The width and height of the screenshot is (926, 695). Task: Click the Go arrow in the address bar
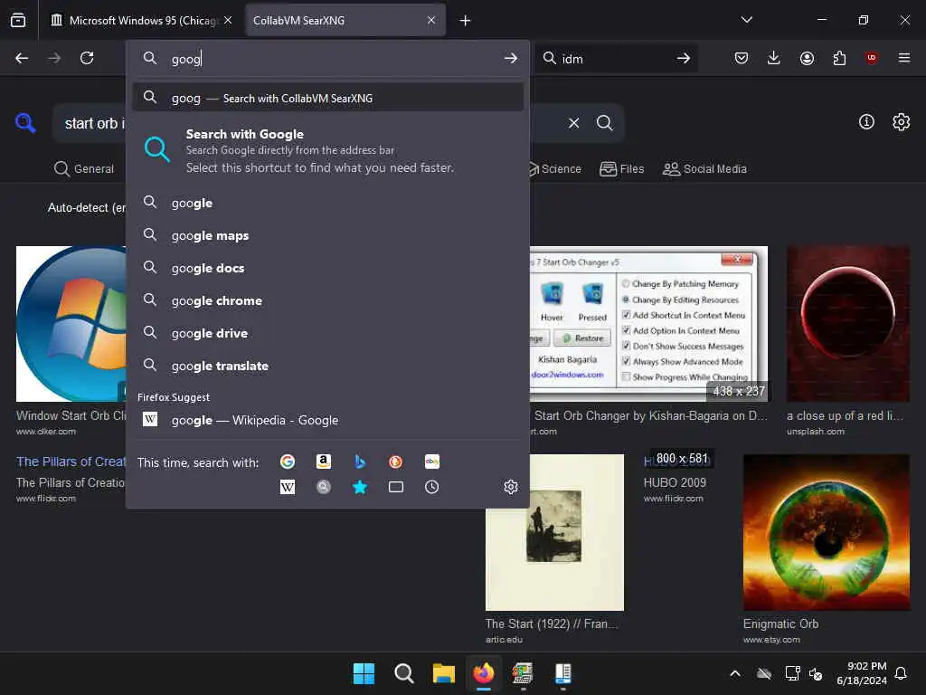511,59
